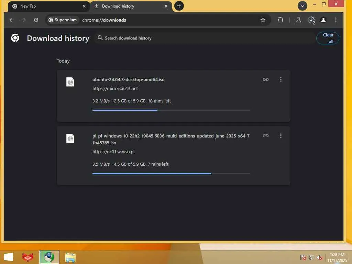The height and width of the screenshot is (264, 352).
Task: Open the profile avatar button
Action: (x=323, y=20)
